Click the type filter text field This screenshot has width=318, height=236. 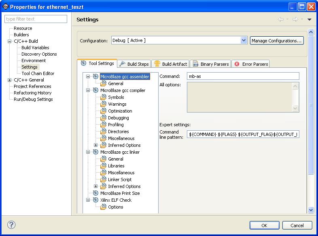point(36,19)
